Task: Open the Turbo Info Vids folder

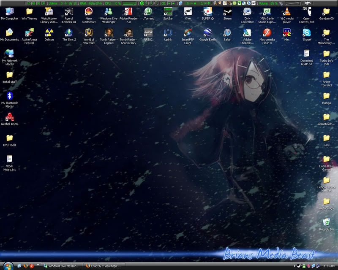Action: (326, 57)
